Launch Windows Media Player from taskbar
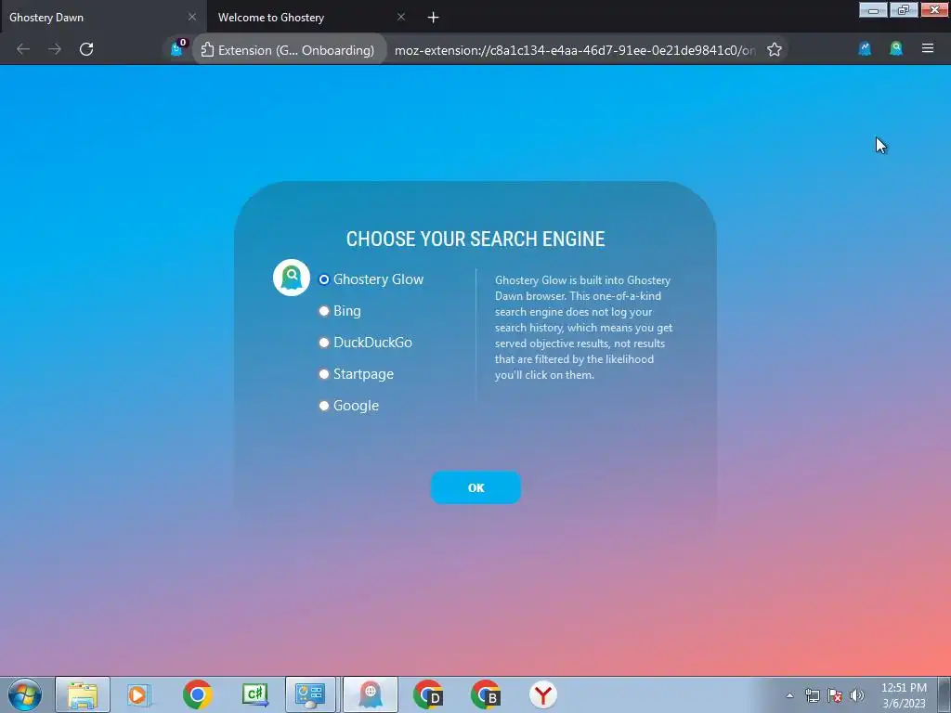This screenshot has width=951, height=713. pyautogui.click(x=139, y=694)
